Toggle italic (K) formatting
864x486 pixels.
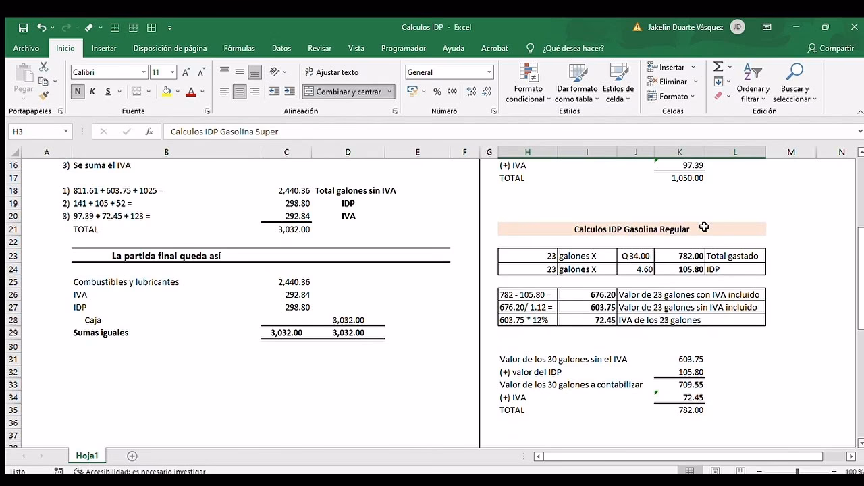(x=92, y=92)
